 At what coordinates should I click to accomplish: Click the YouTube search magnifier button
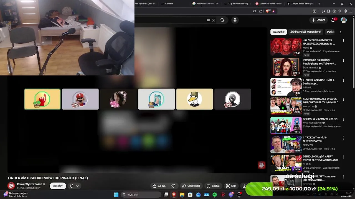click(222, 20)
